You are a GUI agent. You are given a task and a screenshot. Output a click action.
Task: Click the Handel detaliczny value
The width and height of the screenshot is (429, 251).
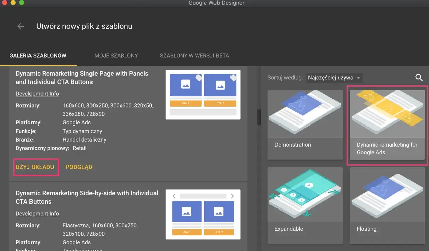click(84, 140)
